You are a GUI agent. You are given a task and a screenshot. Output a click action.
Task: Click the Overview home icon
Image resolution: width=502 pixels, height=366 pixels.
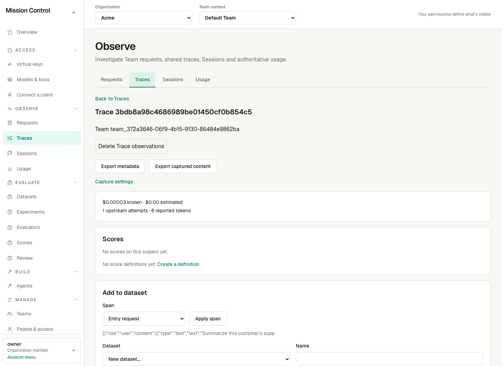click(10, 32)
